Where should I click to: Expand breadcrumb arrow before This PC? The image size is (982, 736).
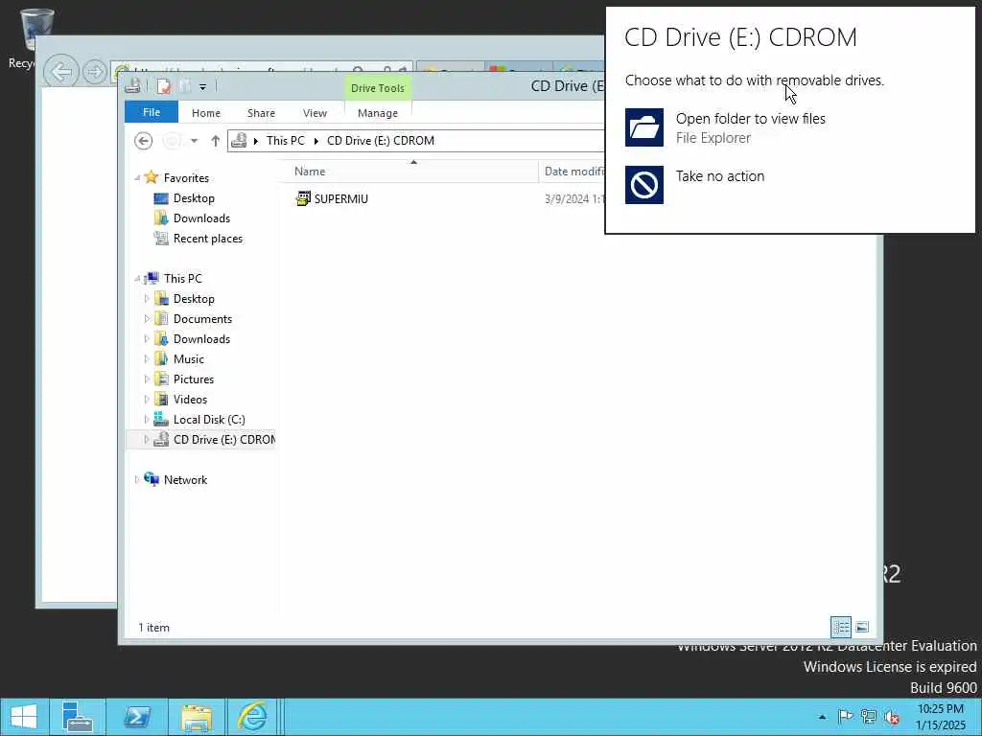point(256,141)
